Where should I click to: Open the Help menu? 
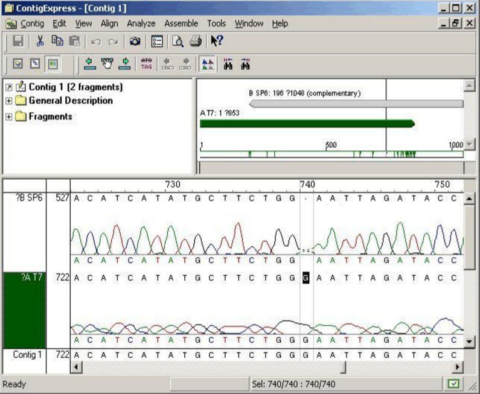280,24
